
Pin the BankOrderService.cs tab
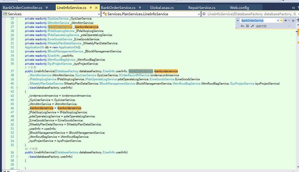coord(140,8)
